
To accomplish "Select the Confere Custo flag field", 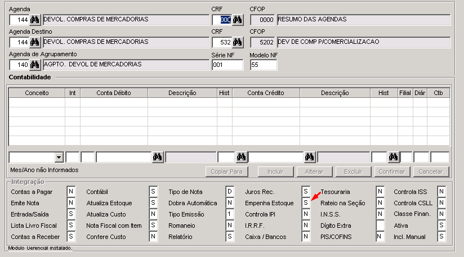I will pyautogui.click(x=153, y=236).
